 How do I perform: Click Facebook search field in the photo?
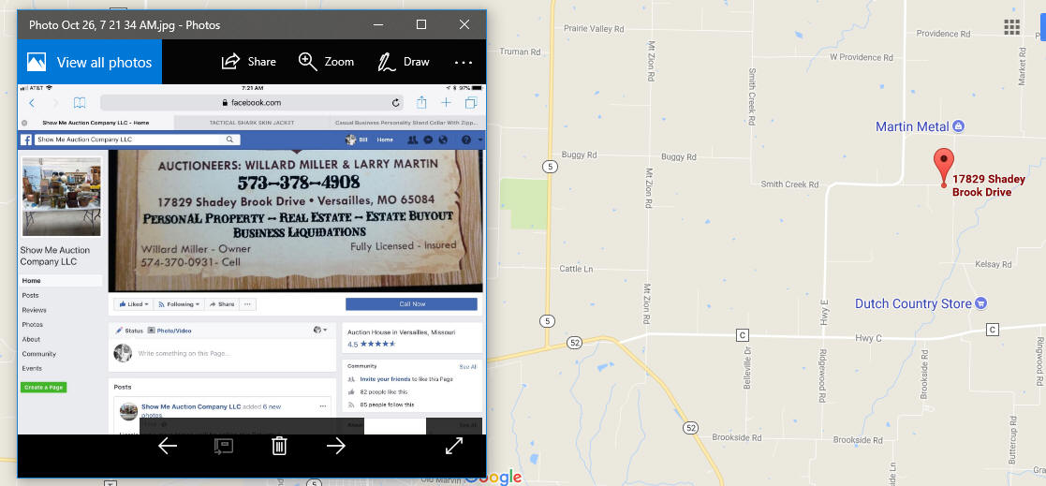point(138,140)
